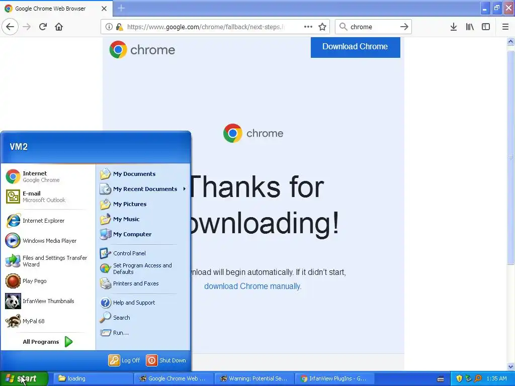Launch Google Chrome from Start menu
This screenshot has height=386, width=515.
pos(48,176)
